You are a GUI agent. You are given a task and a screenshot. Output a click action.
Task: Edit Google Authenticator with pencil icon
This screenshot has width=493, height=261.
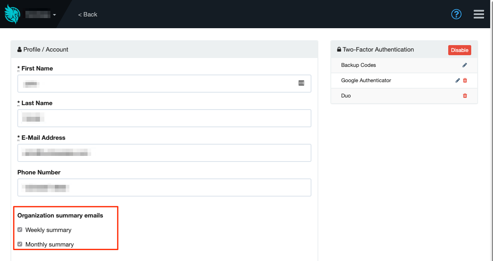click(457, 81)
